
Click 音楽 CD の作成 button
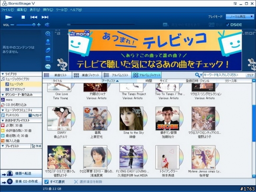(x=21, y=181)
